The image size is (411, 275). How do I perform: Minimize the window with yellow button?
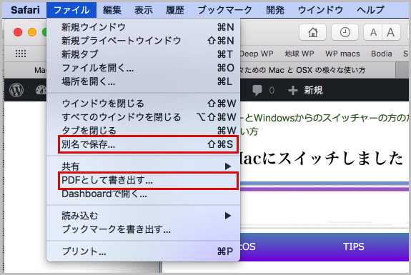32,32
